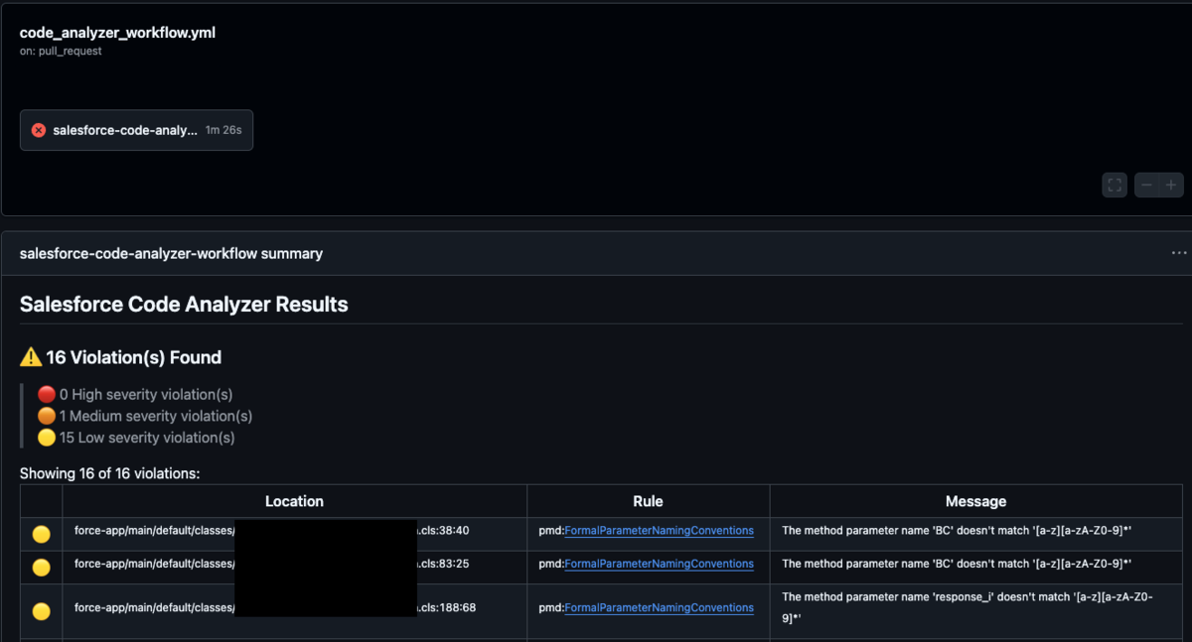The height and width of the screenshot is (642, 1192).
Task: Click the message mentioning parameter 'response_i'
Action: 968,607
